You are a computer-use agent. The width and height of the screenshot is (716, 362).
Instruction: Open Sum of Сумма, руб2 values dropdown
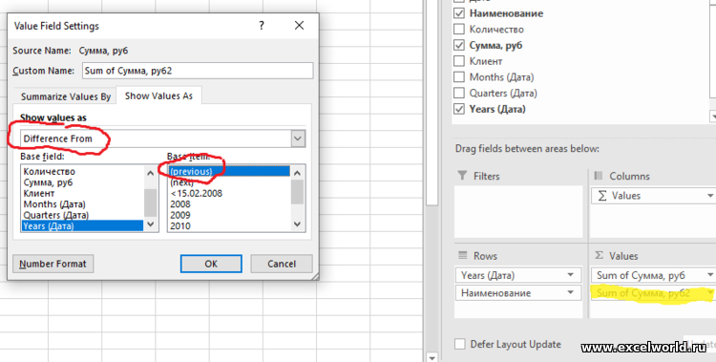click(x=710, y=292)
